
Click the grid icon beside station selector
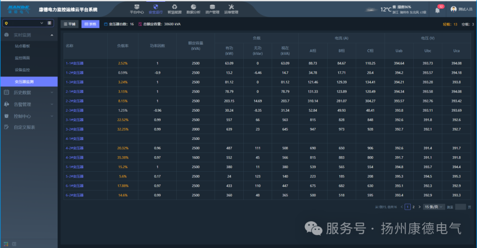(49, 23)
